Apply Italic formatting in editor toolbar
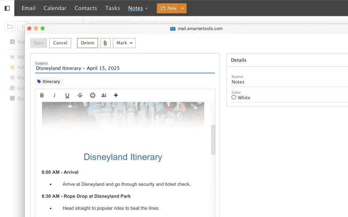This screenshot has height=217, width=348. point(55,95)
